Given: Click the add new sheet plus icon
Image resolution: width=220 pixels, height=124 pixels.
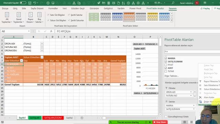Looking at the screenshot, I should coord(82,118).
